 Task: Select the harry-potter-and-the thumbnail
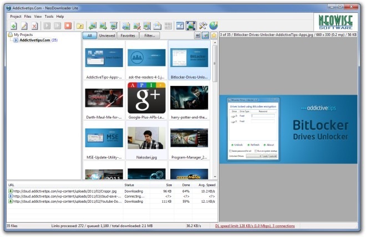pyautogui.click(x=189, y=100)
